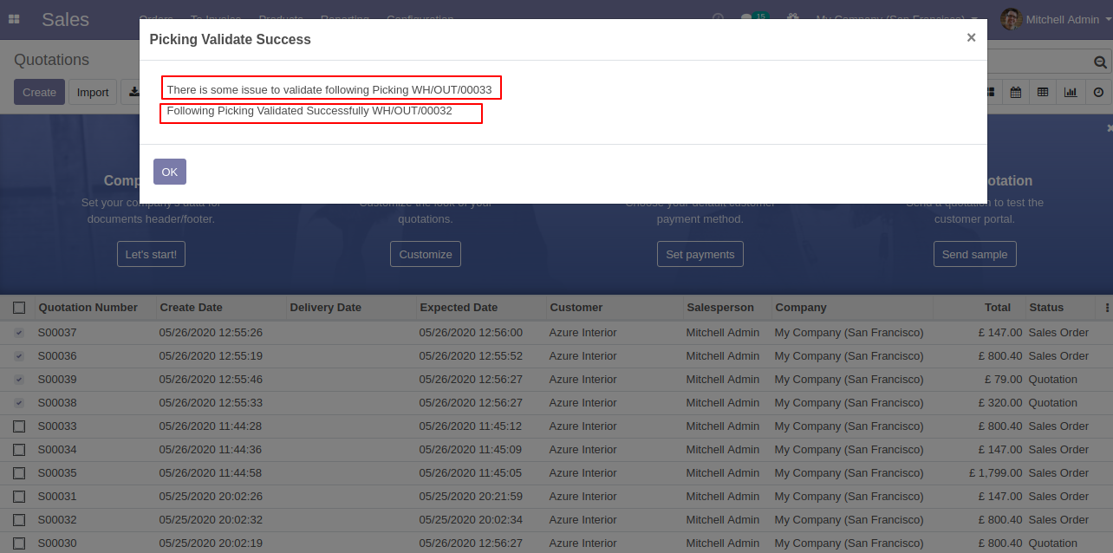1113x553 pixels.
Task: Click Azure Interior in S00033 row
Action: coord(583,426)
